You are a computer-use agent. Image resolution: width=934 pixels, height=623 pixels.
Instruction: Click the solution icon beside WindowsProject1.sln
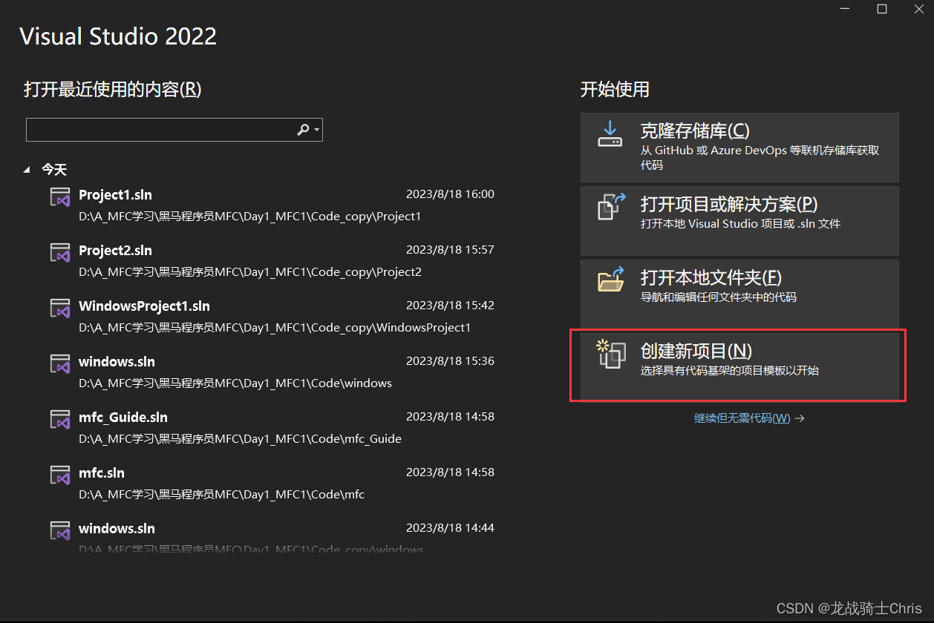(x=59, y=308)
